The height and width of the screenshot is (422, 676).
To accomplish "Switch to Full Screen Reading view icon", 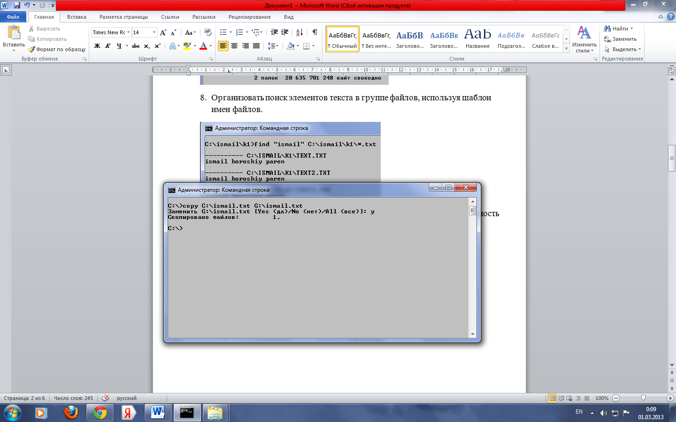I will point(561,398).
